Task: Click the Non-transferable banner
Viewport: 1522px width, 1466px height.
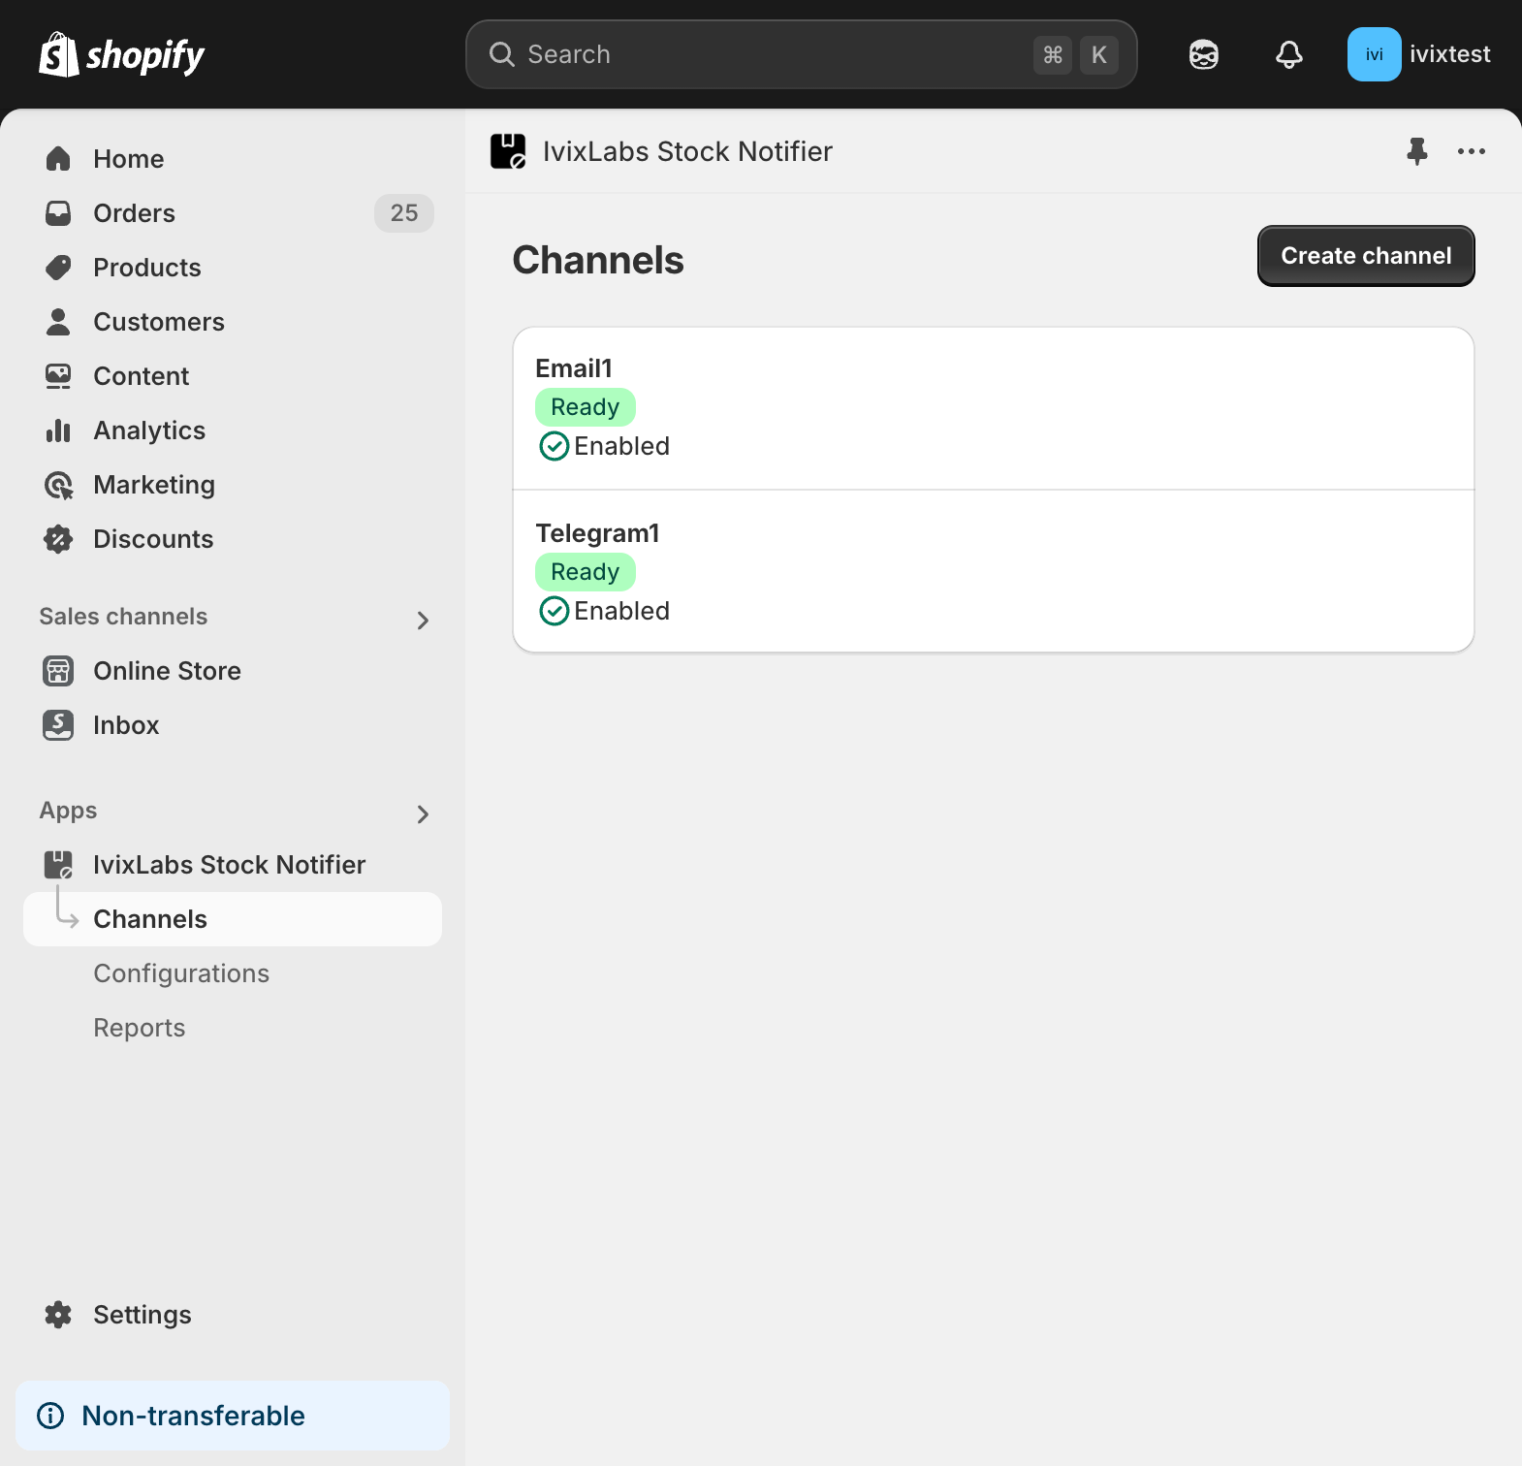Action: point(233,1416)
